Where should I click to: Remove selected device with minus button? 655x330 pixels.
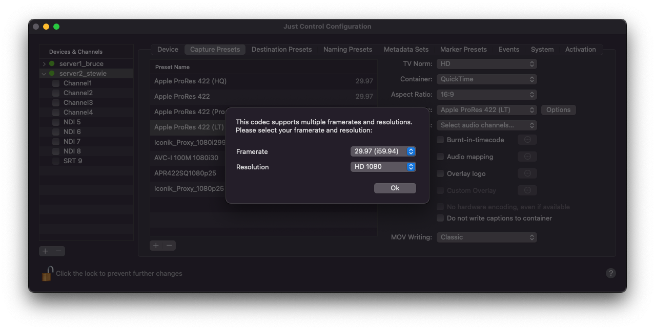coord(58,251)
